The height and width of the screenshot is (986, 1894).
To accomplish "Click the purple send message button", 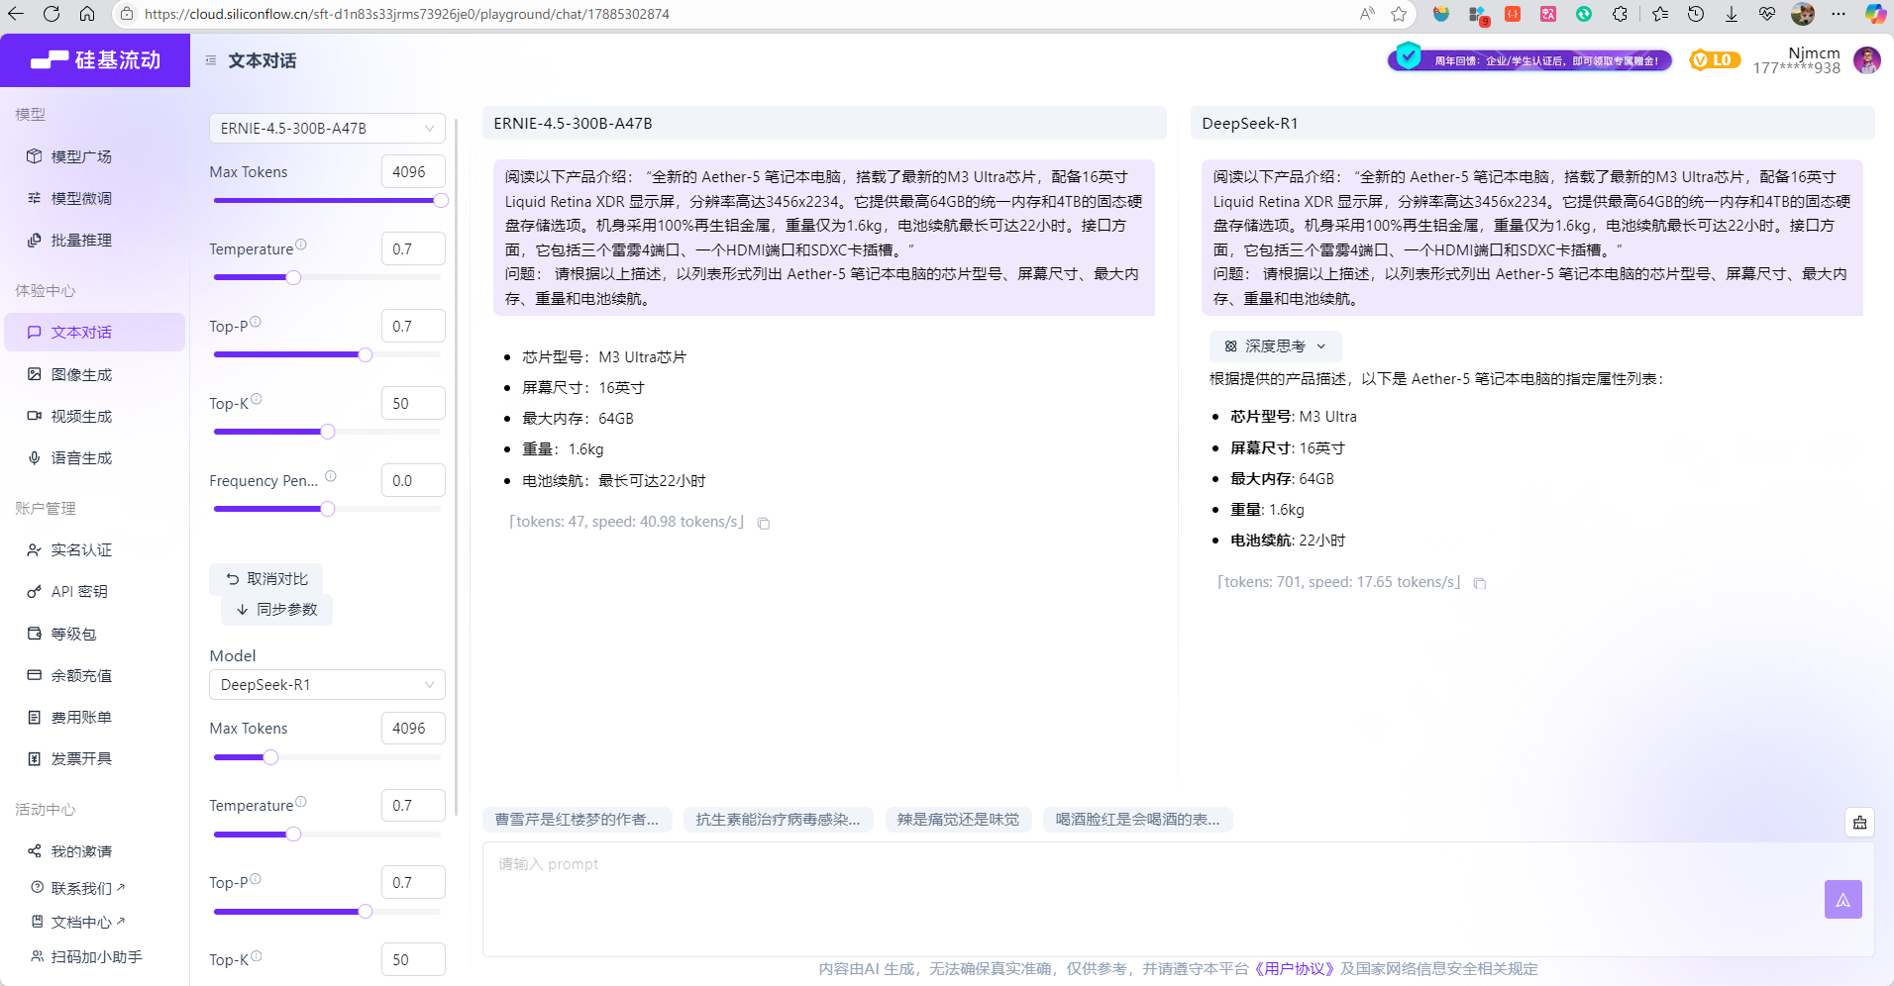I will pyautogui.click(x=1843, y=899).
